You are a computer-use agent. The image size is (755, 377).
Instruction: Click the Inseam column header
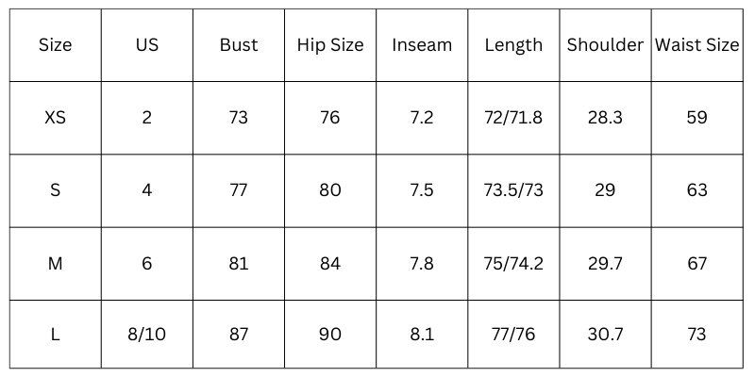[x=422, y=45]
